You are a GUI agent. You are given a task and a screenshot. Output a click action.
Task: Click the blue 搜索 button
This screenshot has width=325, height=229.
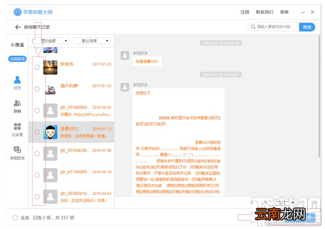pyautogui.click(x=307, y=27)
